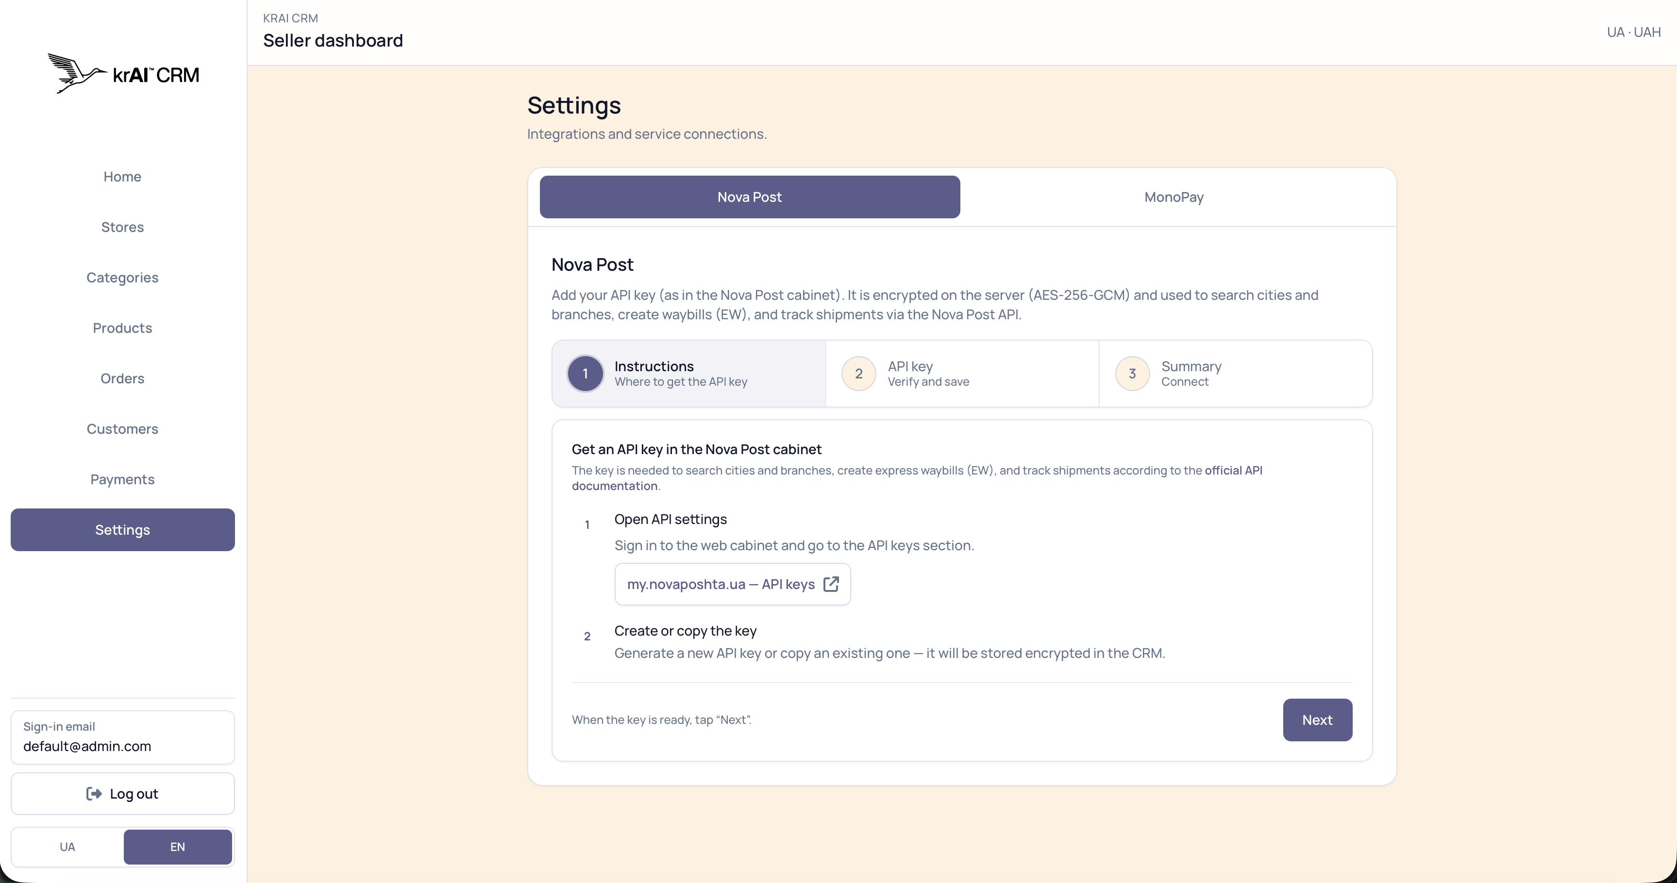Image resolution: width=1677 pixels, height=883 pixels.
Task: Click the UA · UAH locale indicator
Action: tap(1633, 32)
